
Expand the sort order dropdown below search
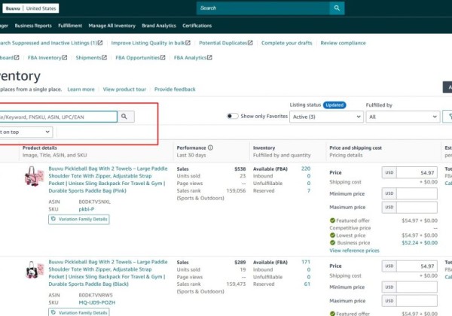(26, 131)
